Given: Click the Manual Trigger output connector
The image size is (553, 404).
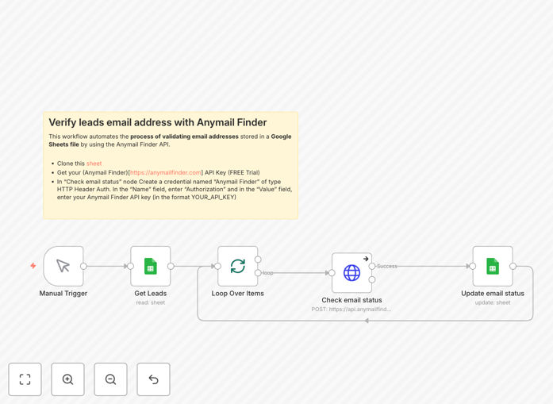Looking at the screenshot, I should click(x=83, y=266).
